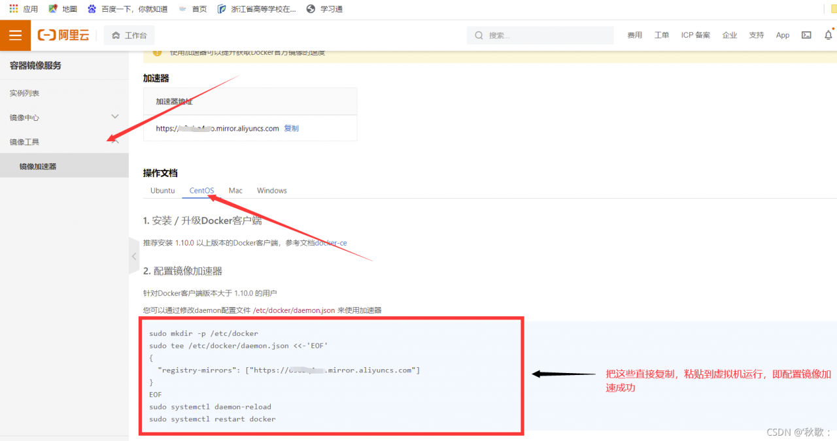The height and width of the screenshot is (441, 837).
Task: Click the "registry-mirrors" code line
Action: coord(288,370)
